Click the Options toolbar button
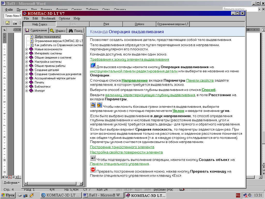265x199 pixels. [139, 24]
